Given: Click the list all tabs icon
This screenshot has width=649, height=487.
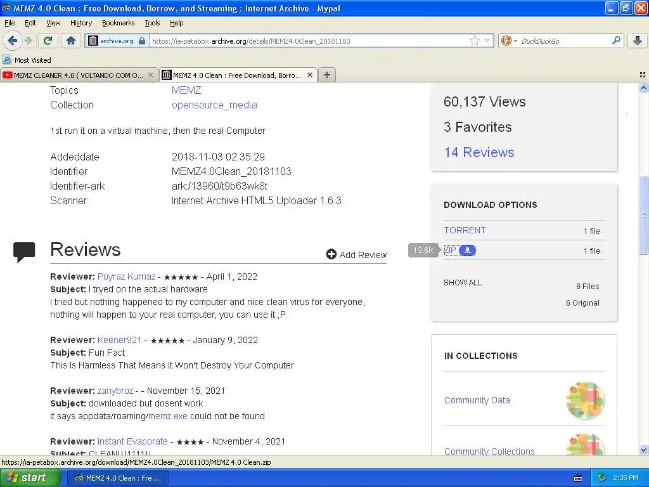Looking at the screenshot, I should click(x=643, y=75).
